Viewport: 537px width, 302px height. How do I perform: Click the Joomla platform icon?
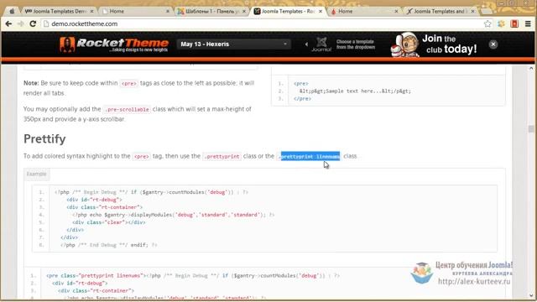click(321, 44)
